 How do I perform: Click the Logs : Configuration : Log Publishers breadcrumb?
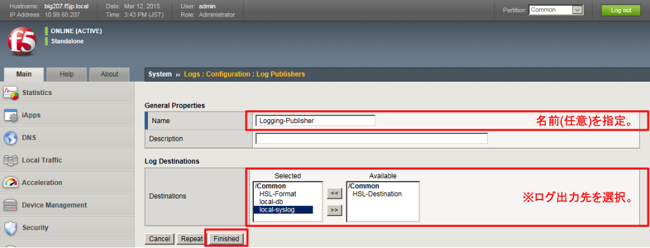coord(244,74)
